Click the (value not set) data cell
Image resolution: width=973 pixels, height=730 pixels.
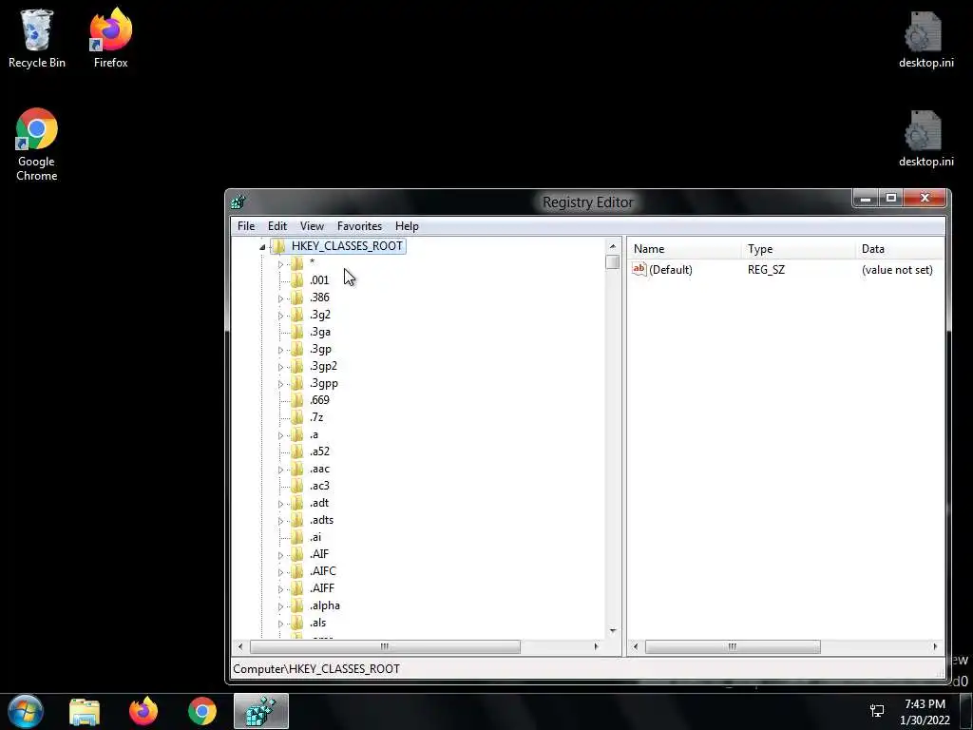click(897, 269)
